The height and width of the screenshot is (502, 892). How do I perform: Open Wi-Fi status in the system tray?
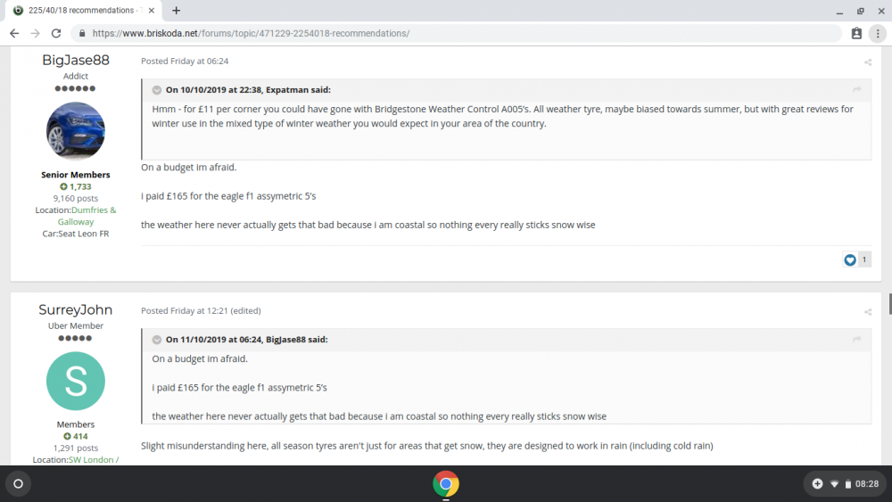tap(835, 484)
